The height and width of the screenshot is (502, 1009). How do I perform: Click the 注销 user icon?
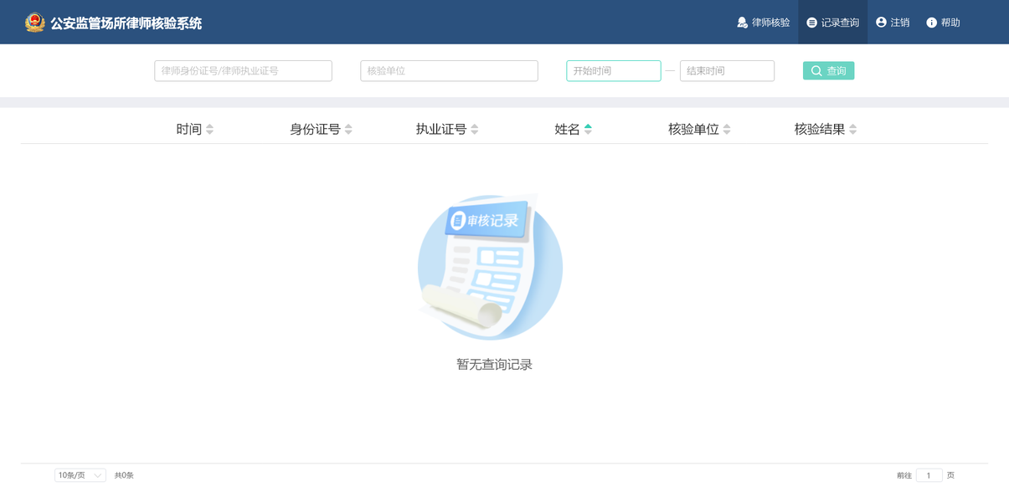click(881, 23)
